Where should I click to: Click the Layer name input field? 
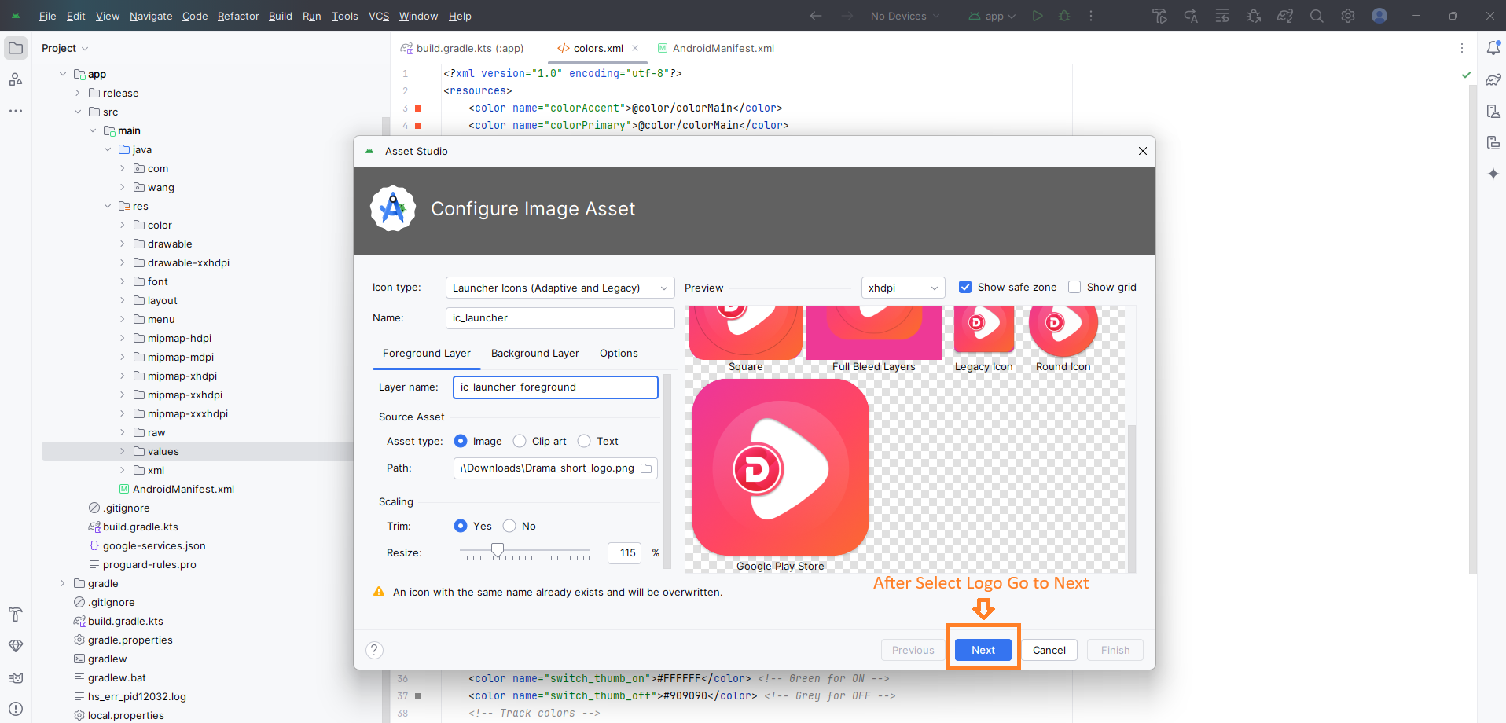[556, 387]
